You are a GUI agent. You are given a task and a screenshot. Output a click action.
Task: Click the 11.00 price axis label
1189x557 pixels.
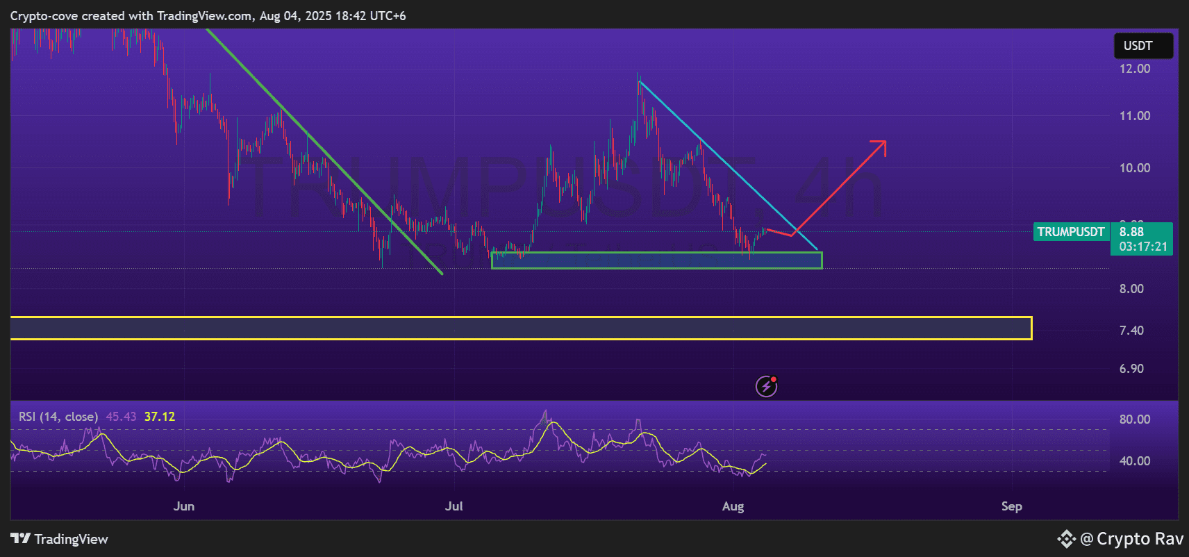pos(1135,116)
